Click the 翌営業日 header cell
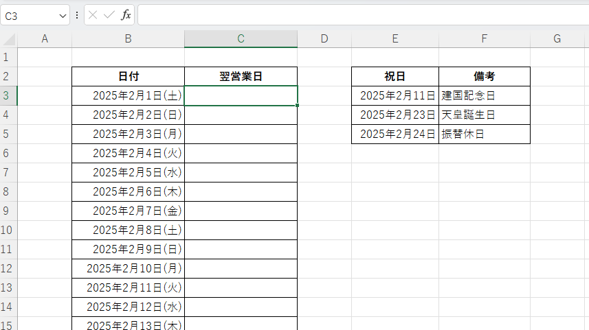 coord(241,77)
